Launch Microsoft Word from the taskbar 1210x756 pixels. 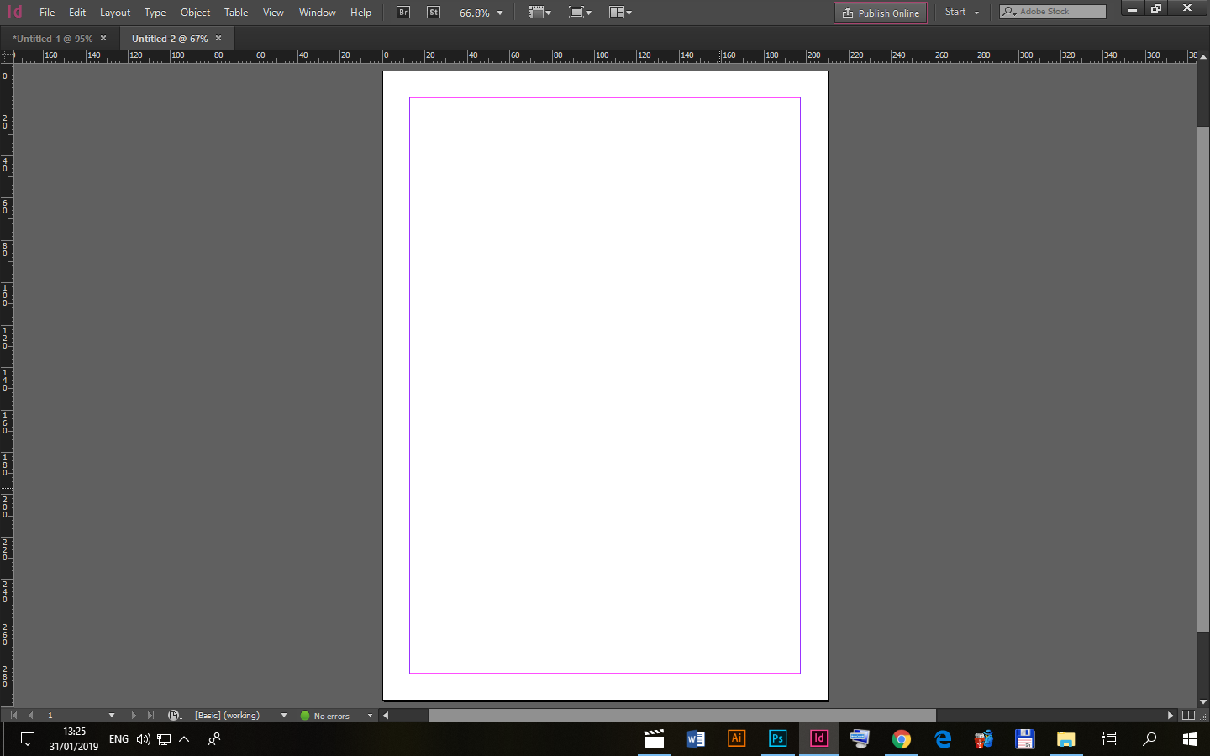click(x=695, y=739)
